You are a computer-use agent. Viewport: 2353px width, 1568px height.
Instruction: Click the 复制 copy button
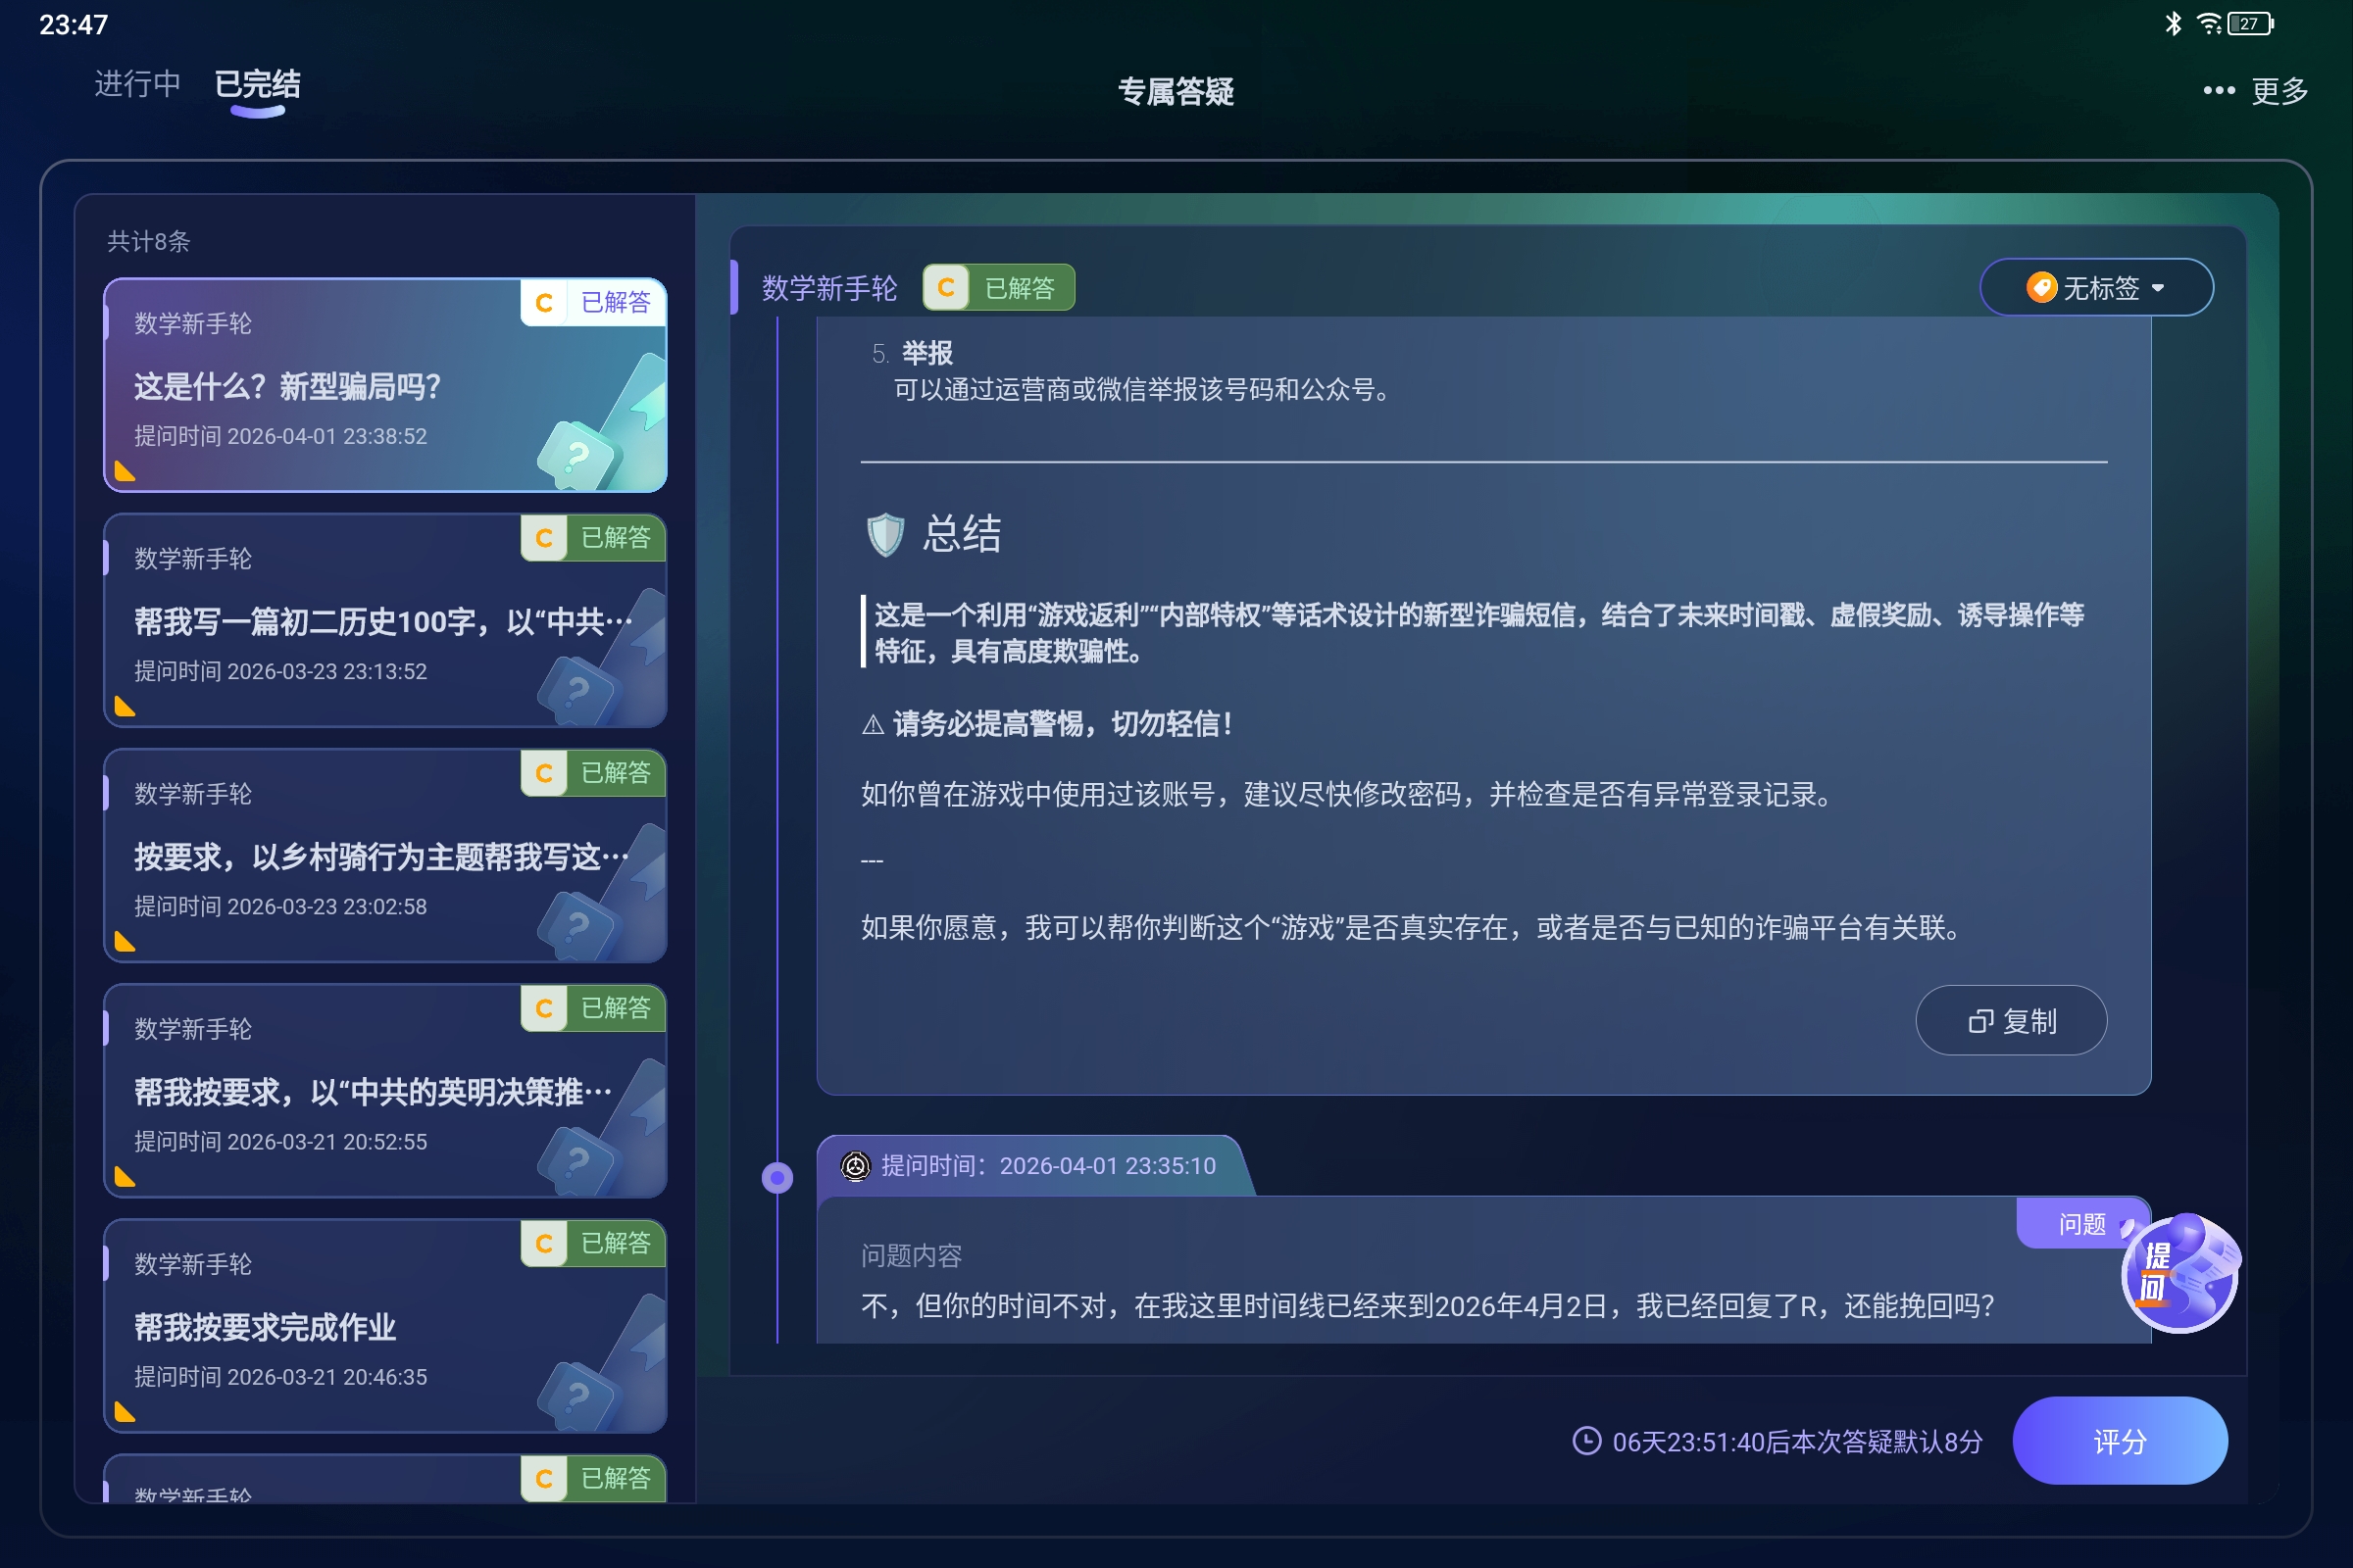[2011, 1020]
